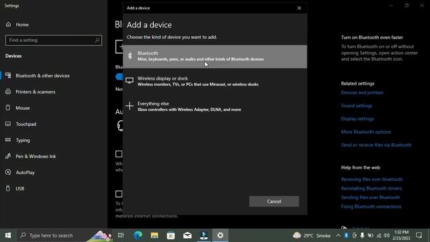Image resolution: width=430 pixels, height=242 pixels.
Task: Open the notification action center
Action: [419, 235]
